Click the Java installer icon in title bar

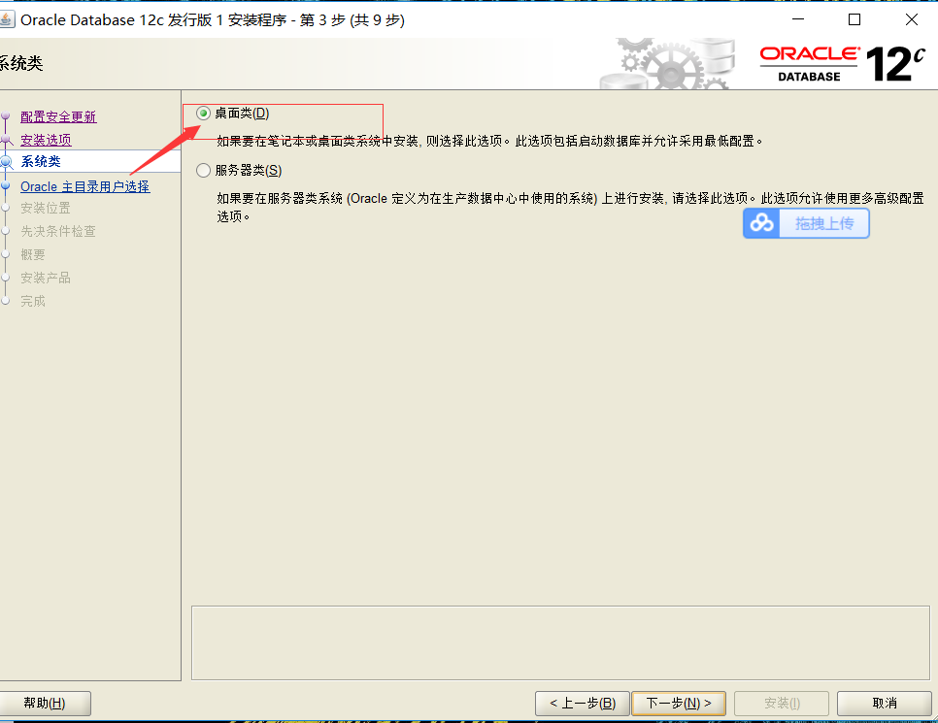(7, 19)
